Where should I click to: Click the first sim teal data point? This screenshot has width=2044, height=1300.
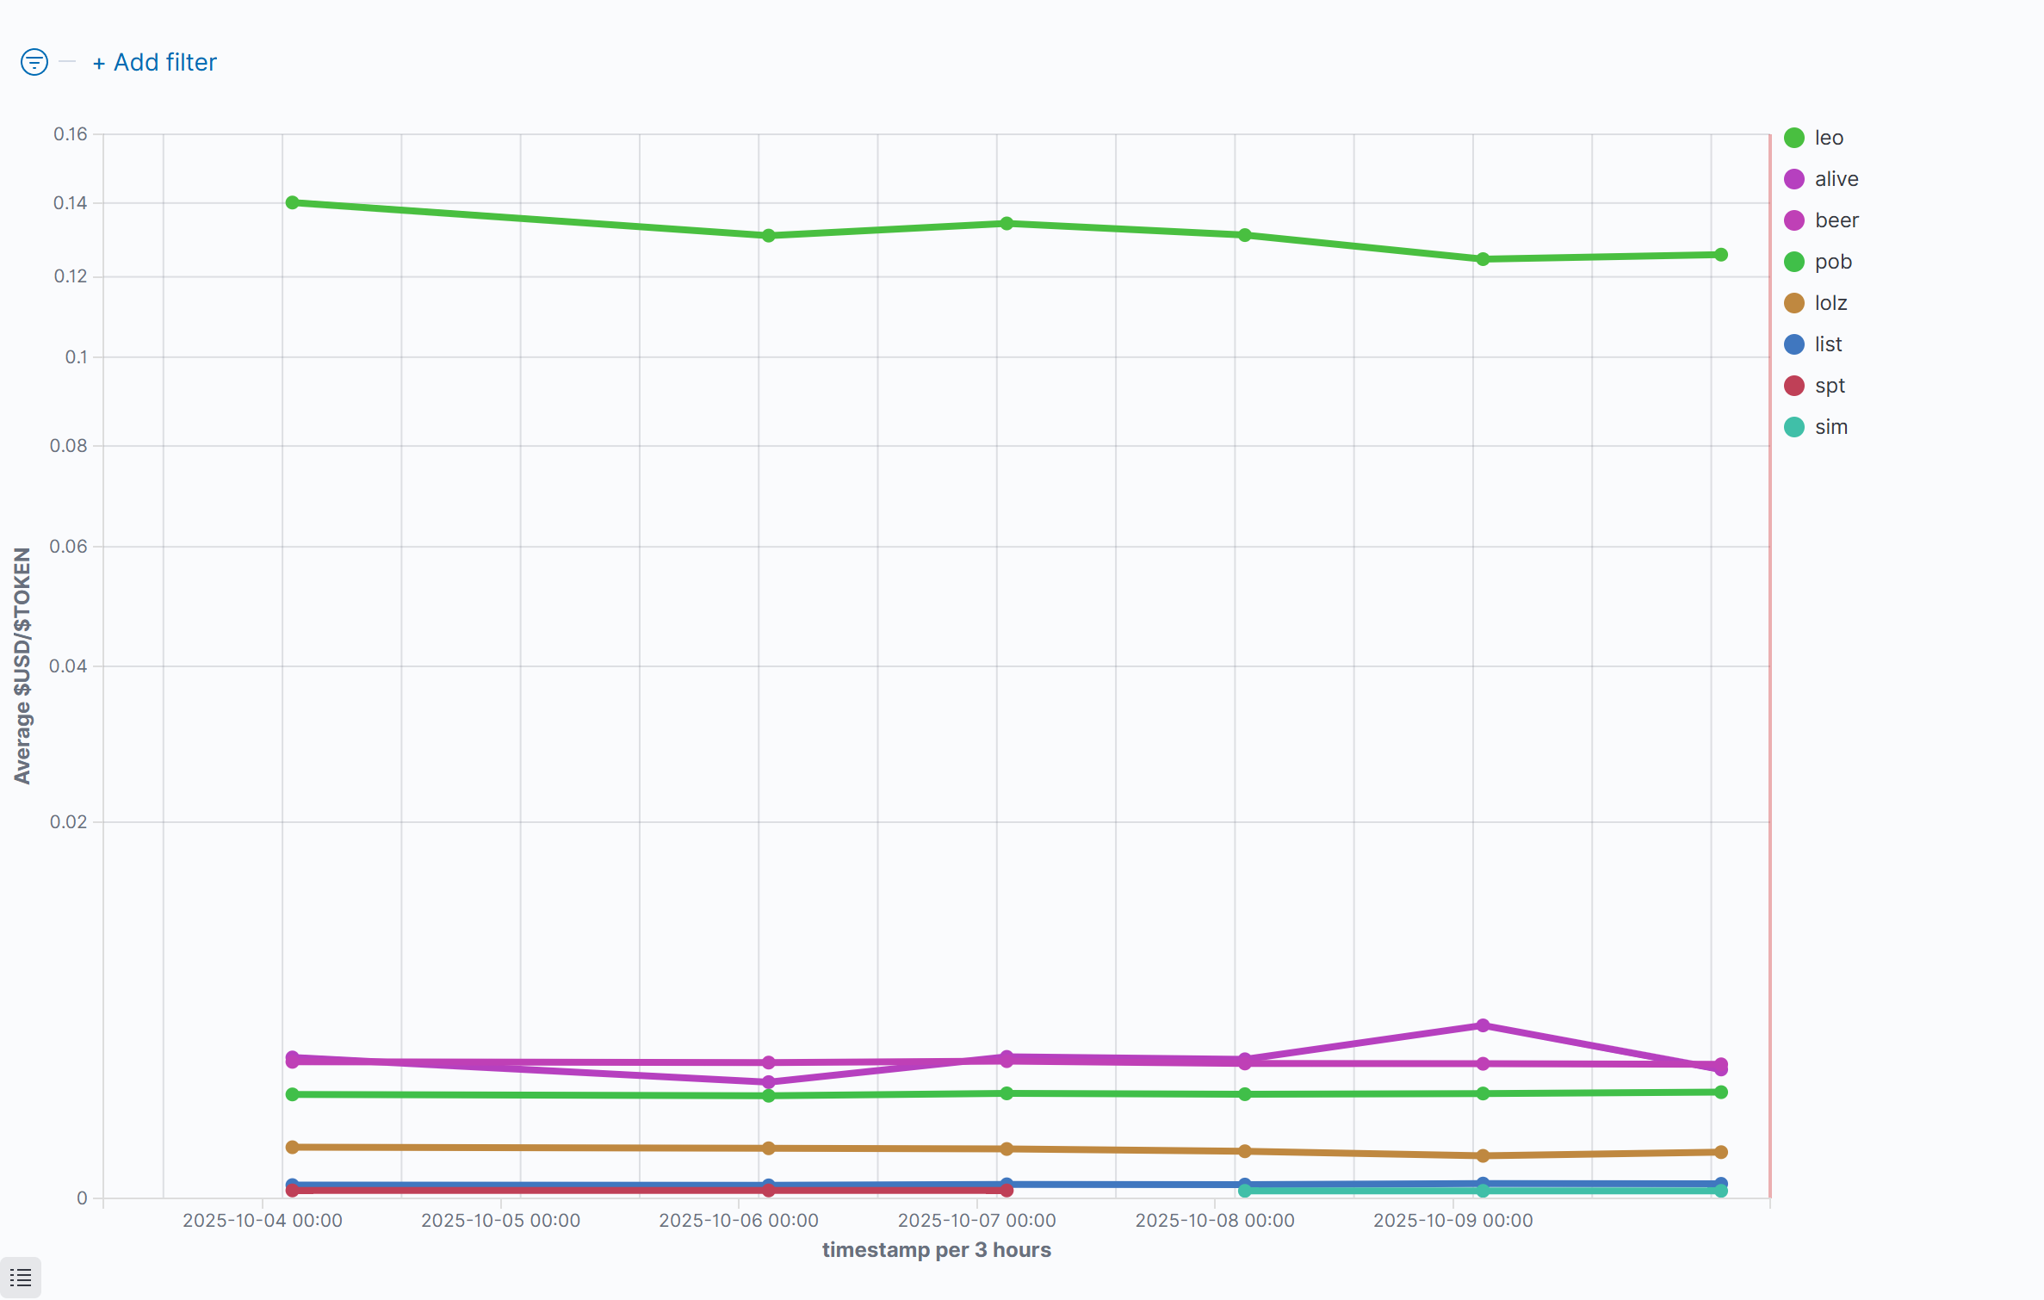(1245, 1191)
